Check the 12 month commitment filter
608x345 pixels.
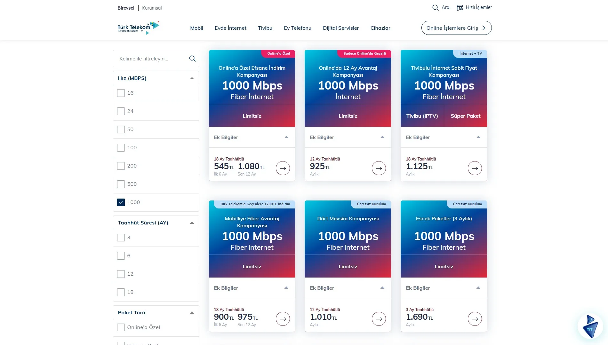121,274
